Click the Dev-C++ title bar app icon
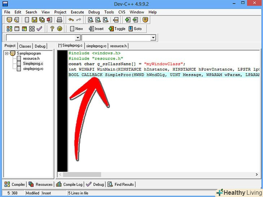 [x=5, y=4]
